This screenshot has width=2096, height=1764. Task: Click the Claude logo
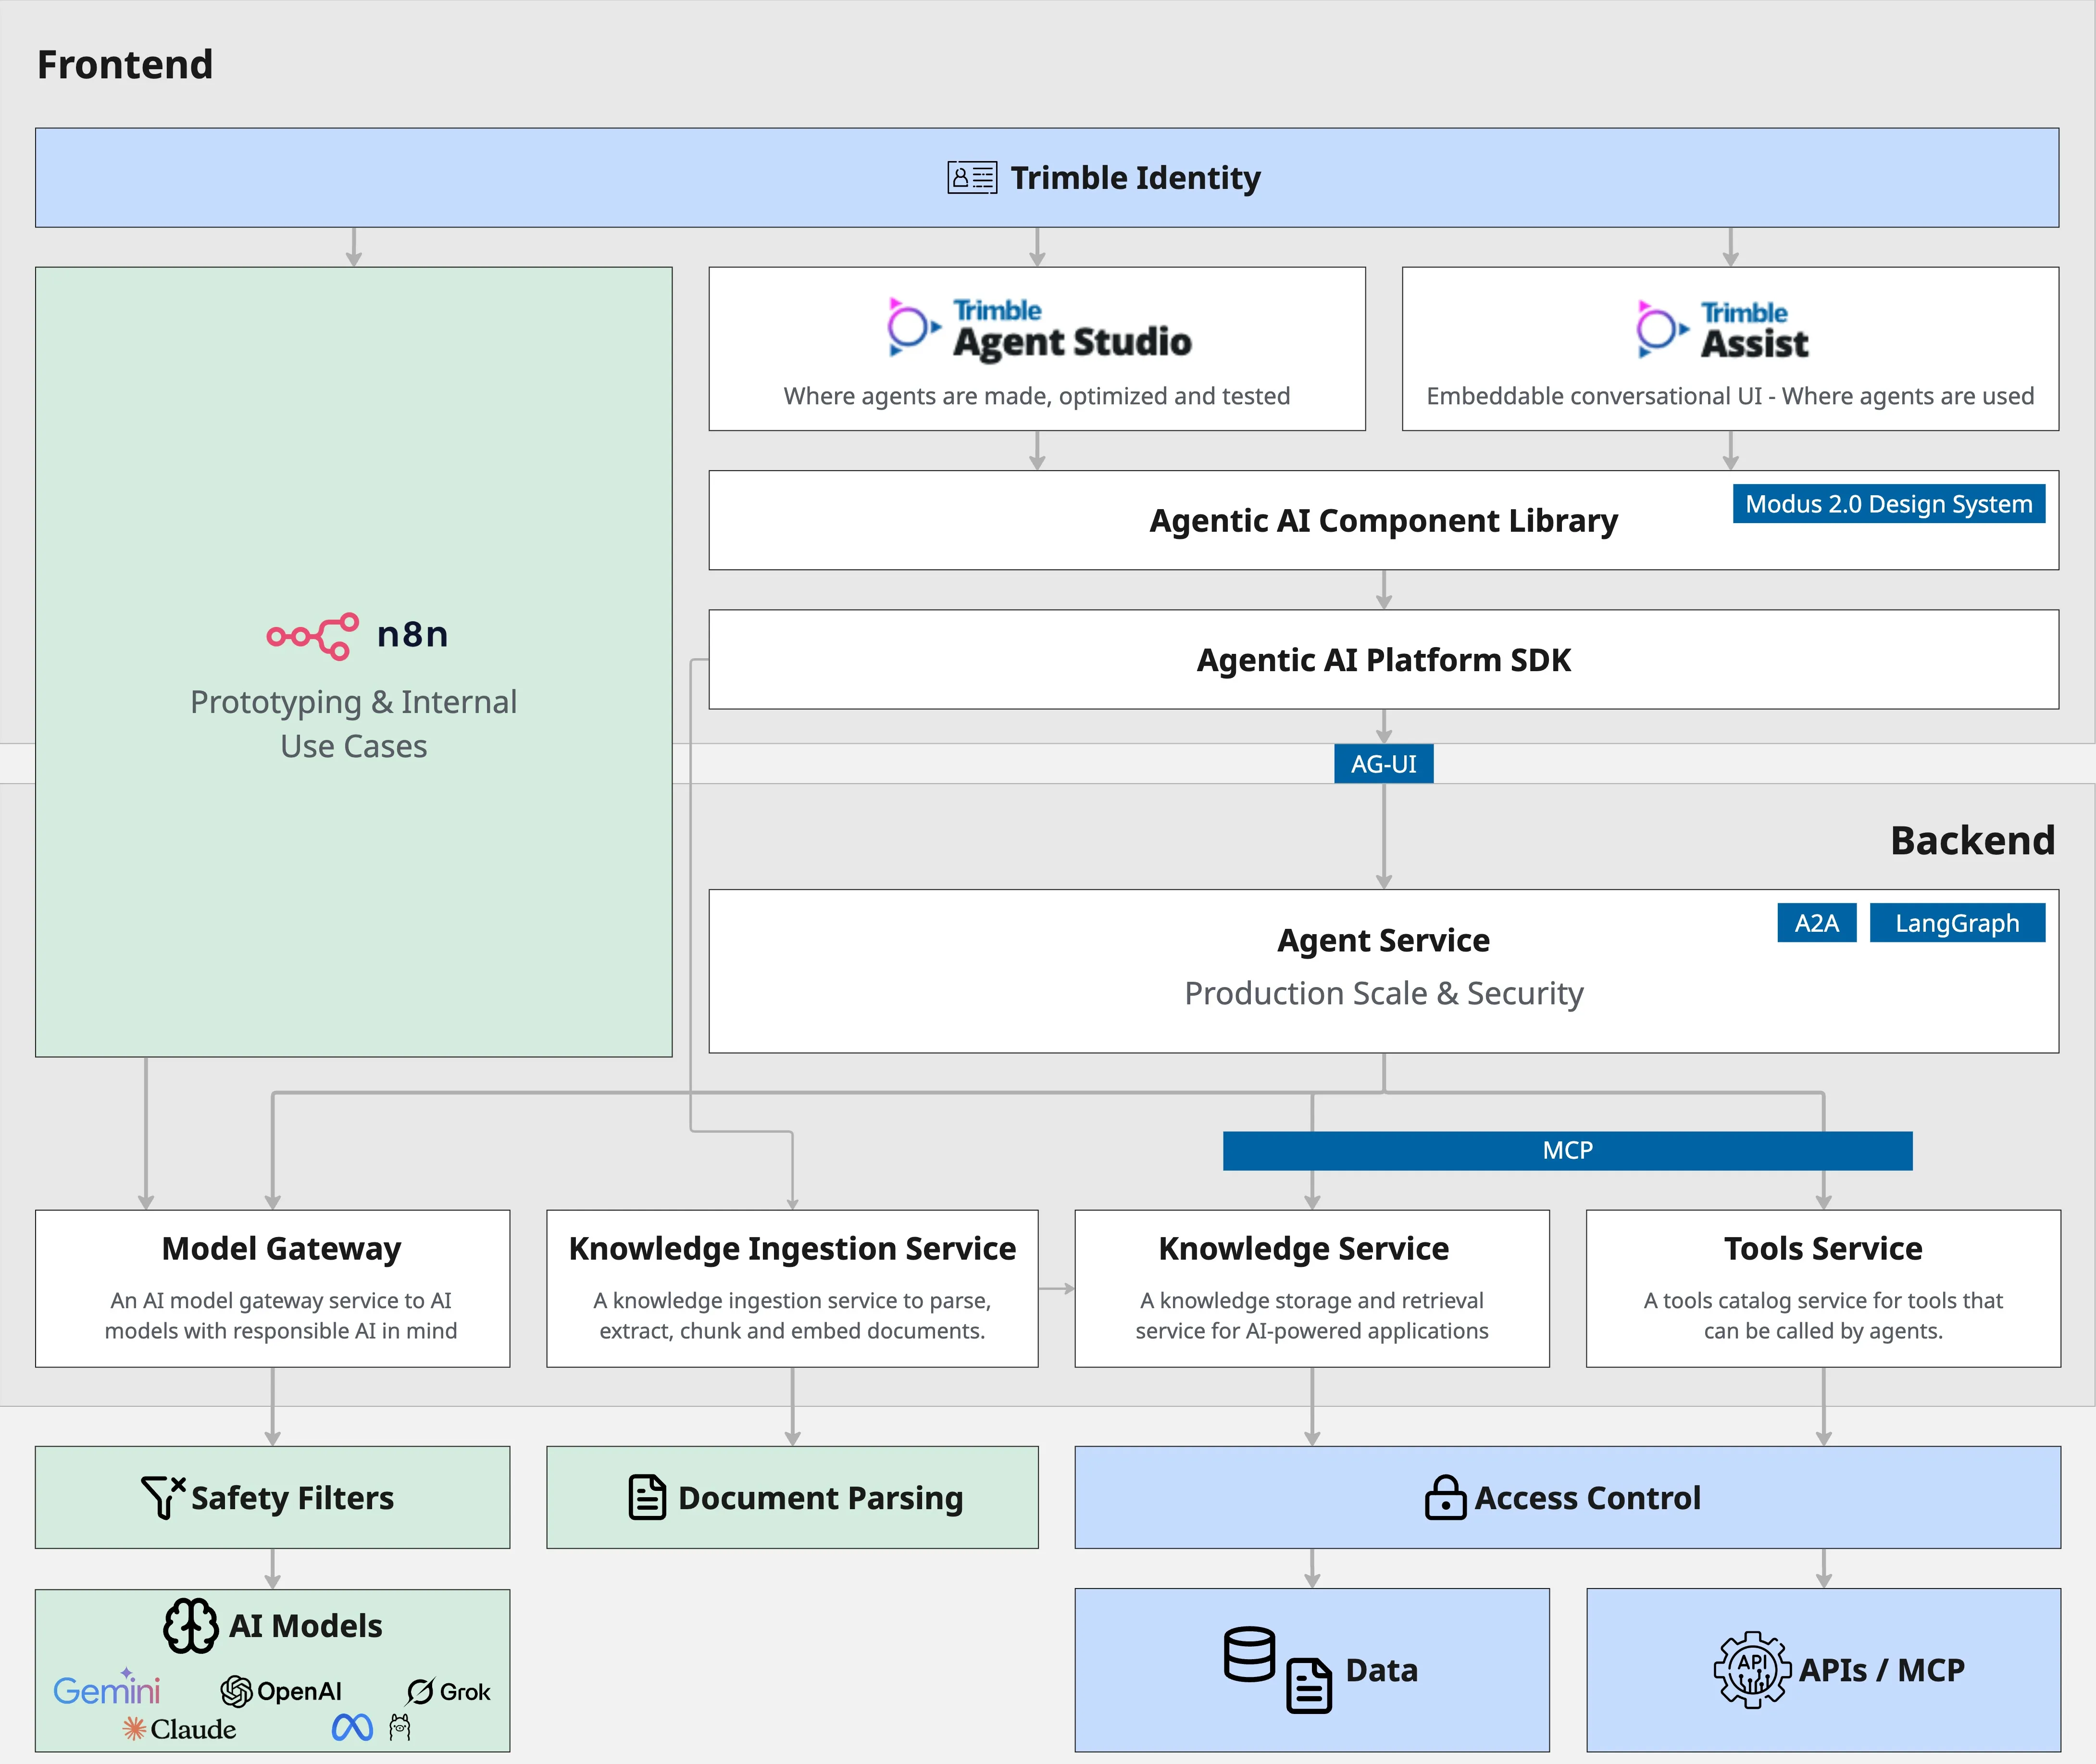(179, 1729)
